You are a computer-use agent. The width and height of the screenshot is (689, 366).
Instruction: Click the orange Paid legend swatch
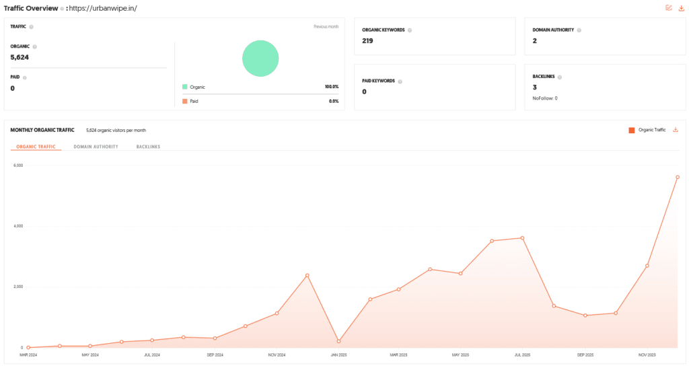point(185,101)
